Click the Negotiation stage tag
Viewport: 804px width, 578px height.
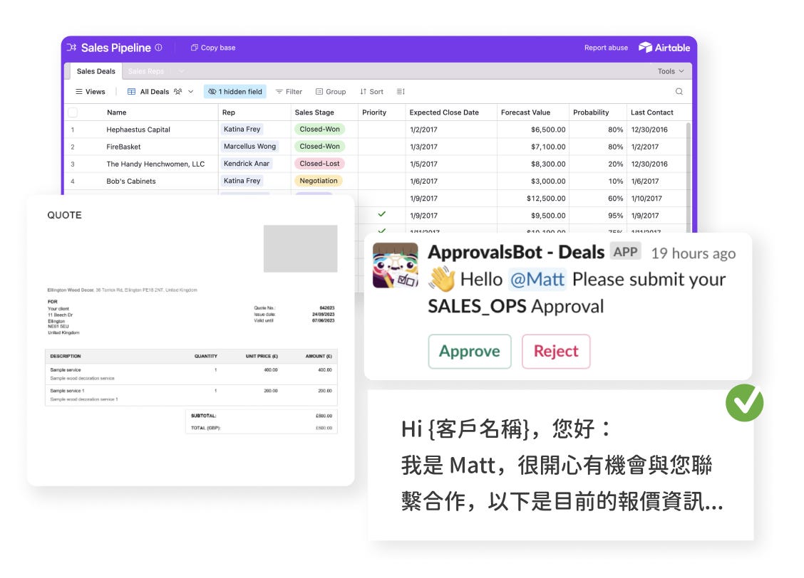tap(319, 181)
